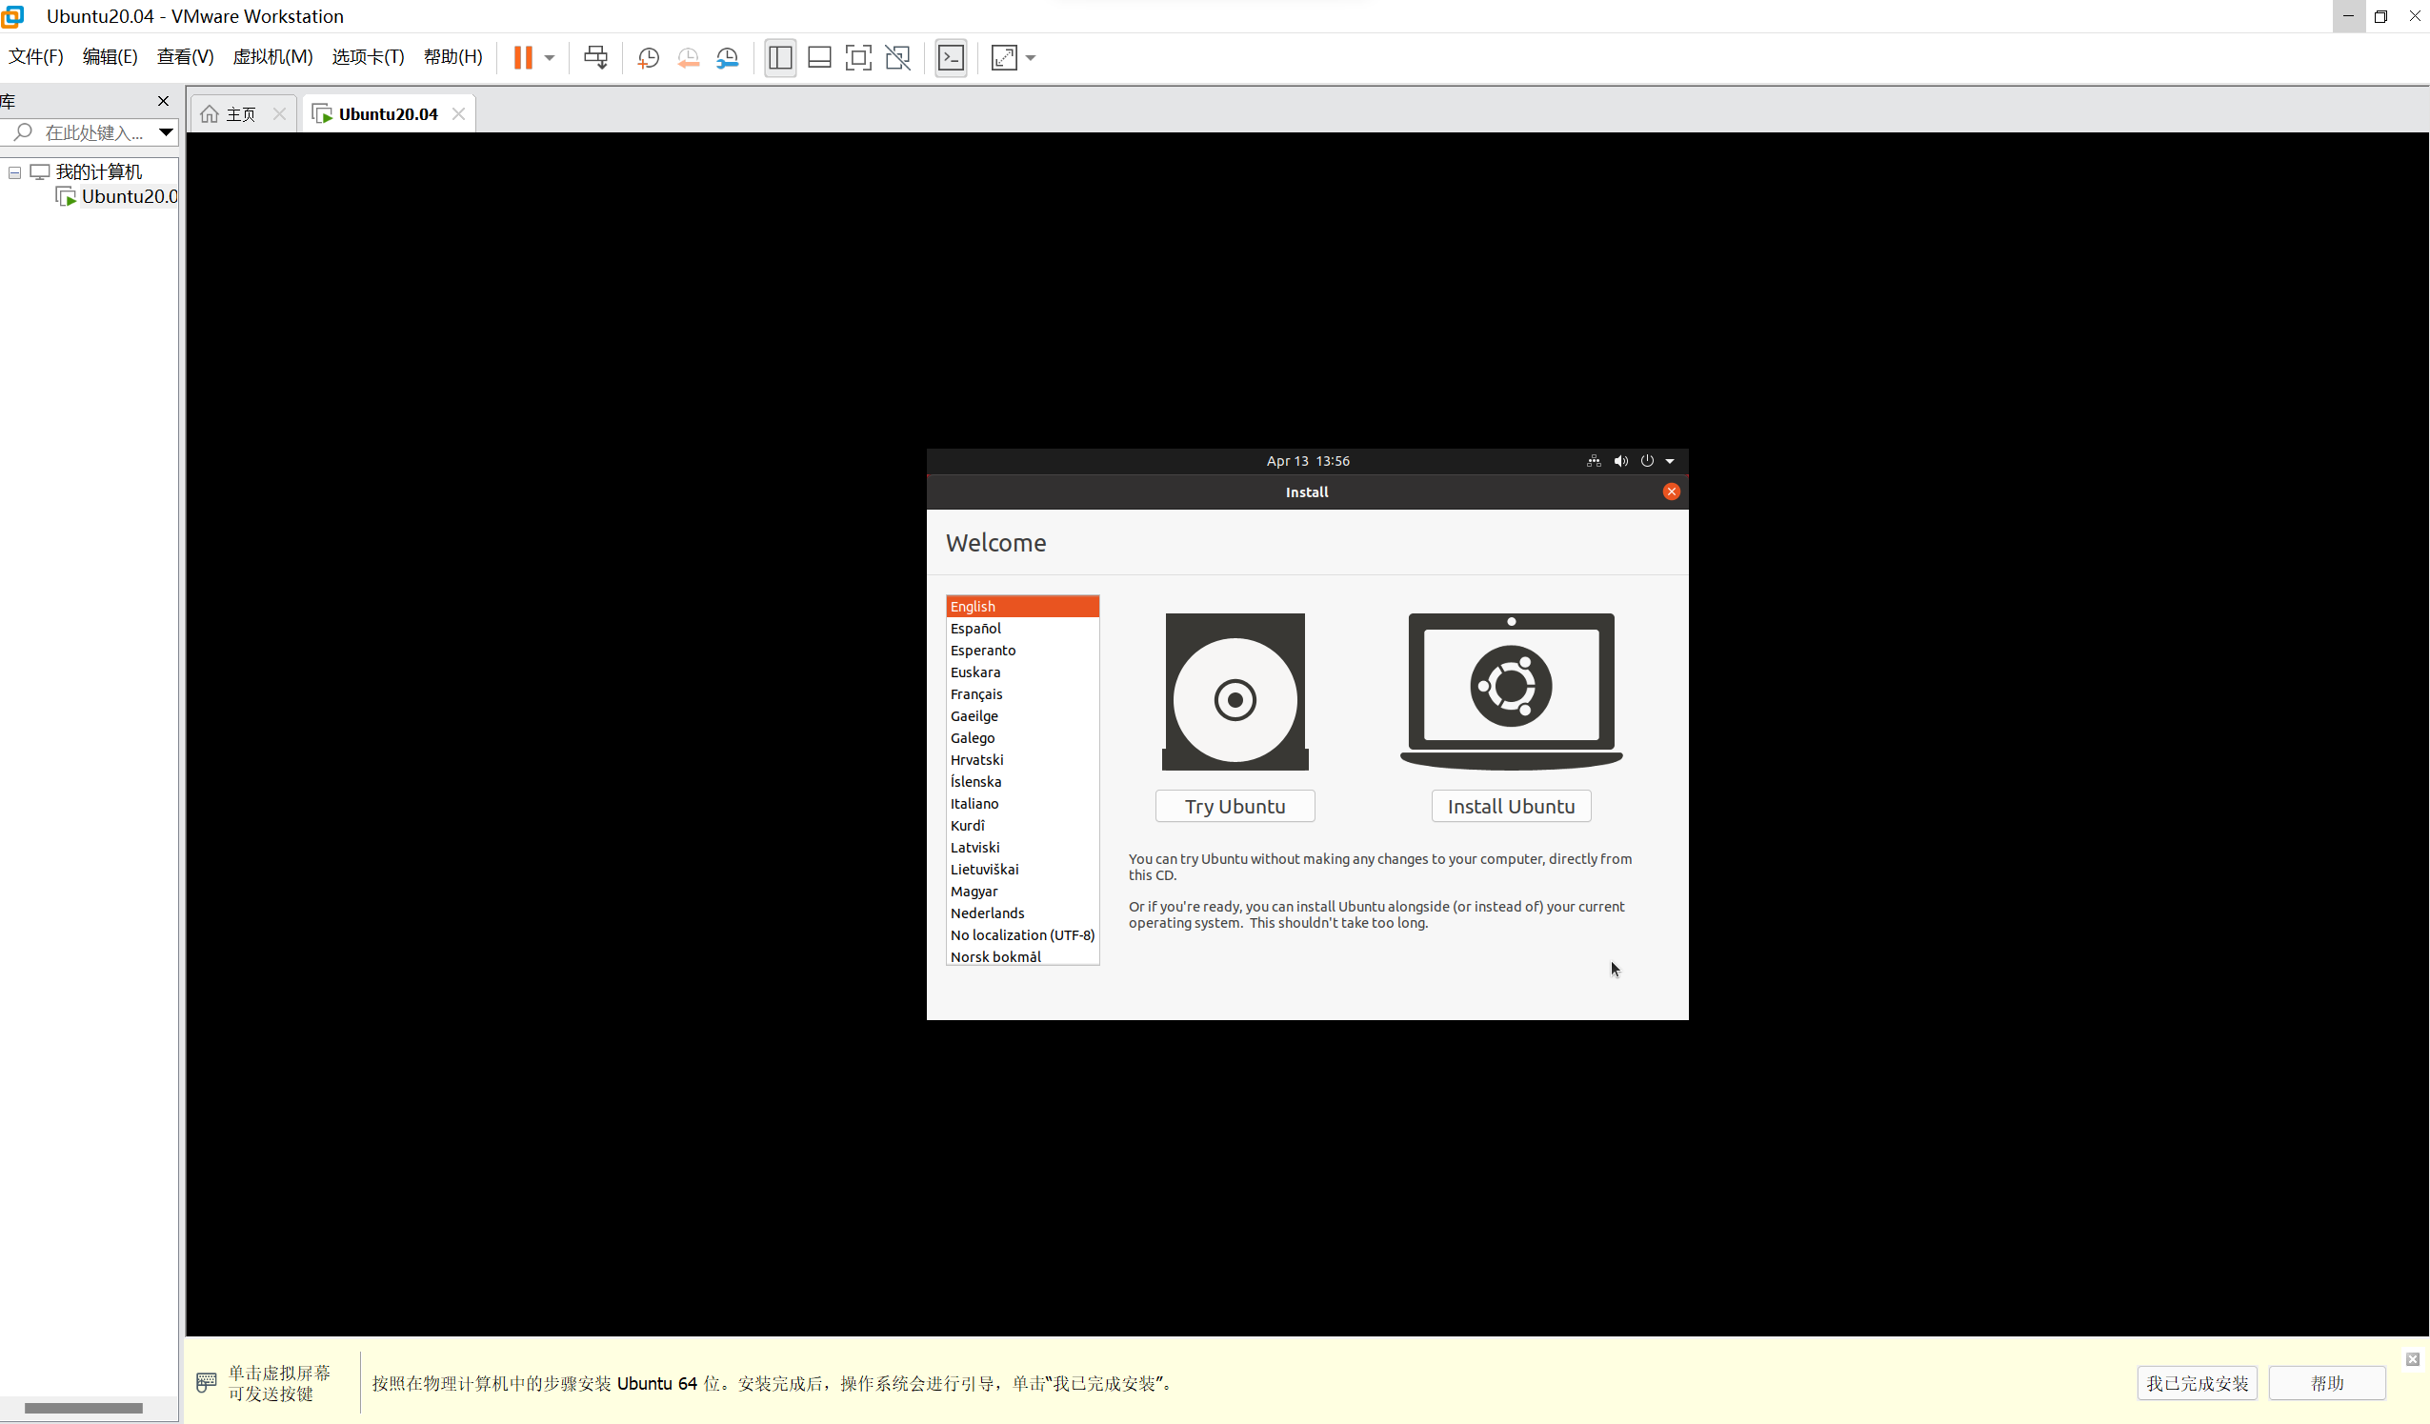Select Español language

(x=1022, y=629)
